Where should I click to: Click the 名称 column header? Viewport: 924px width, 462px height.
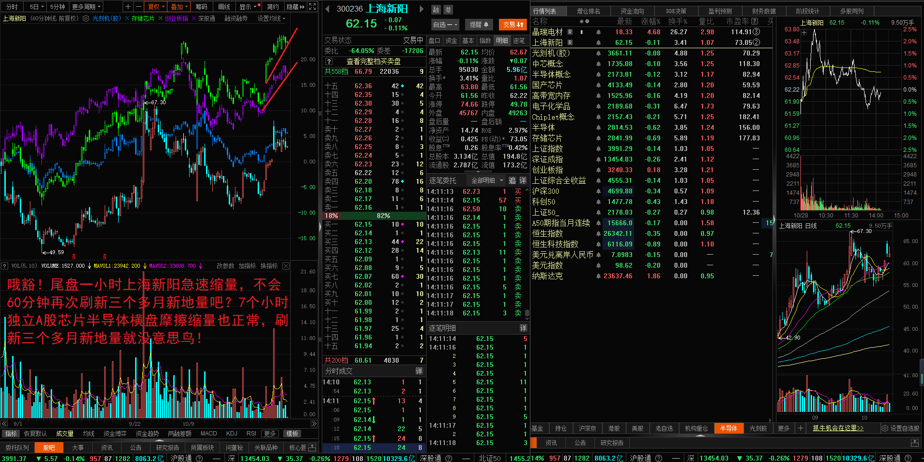540,22
